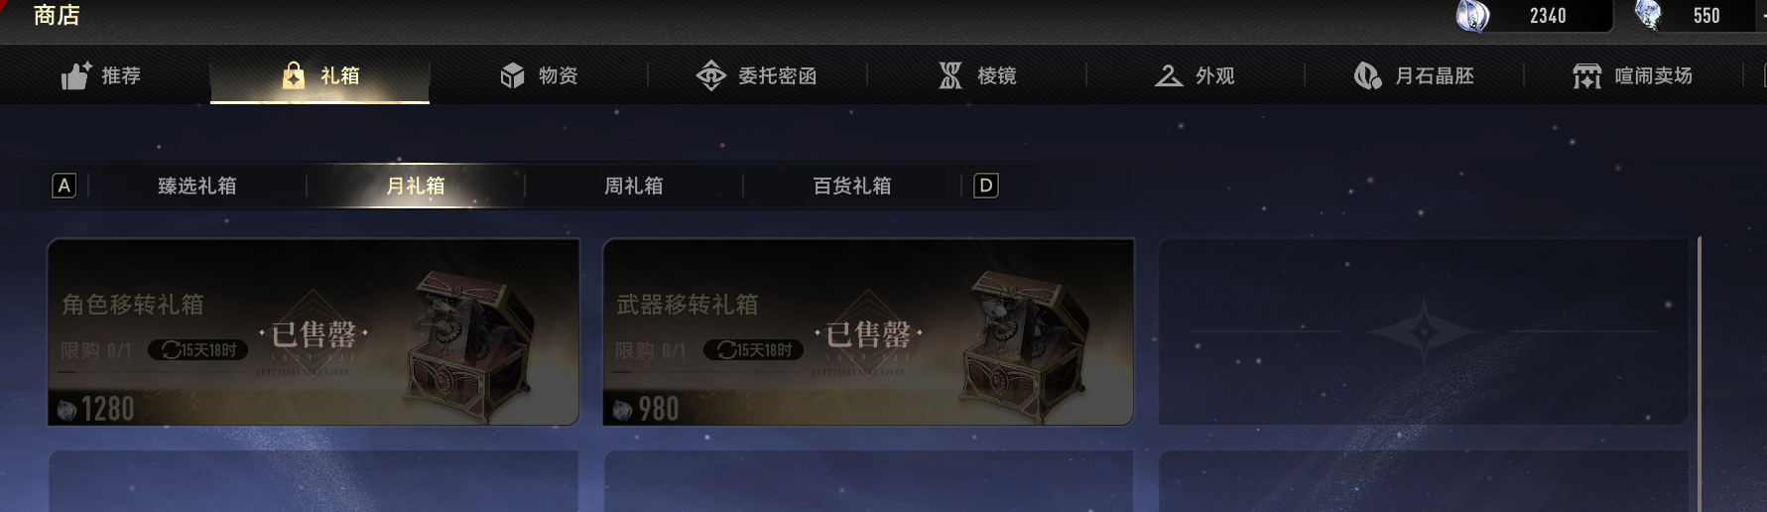1767x512 pixels.
Task: Open the 喧闹卖场 market stall icon
Action: point(1587,75)
